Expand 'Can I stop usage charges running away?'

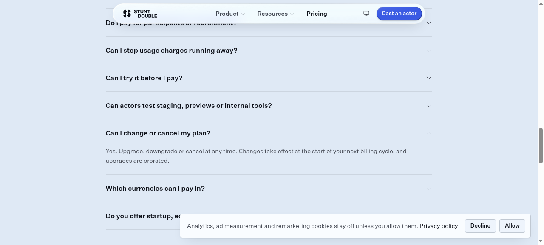click(x=269, y=50)
